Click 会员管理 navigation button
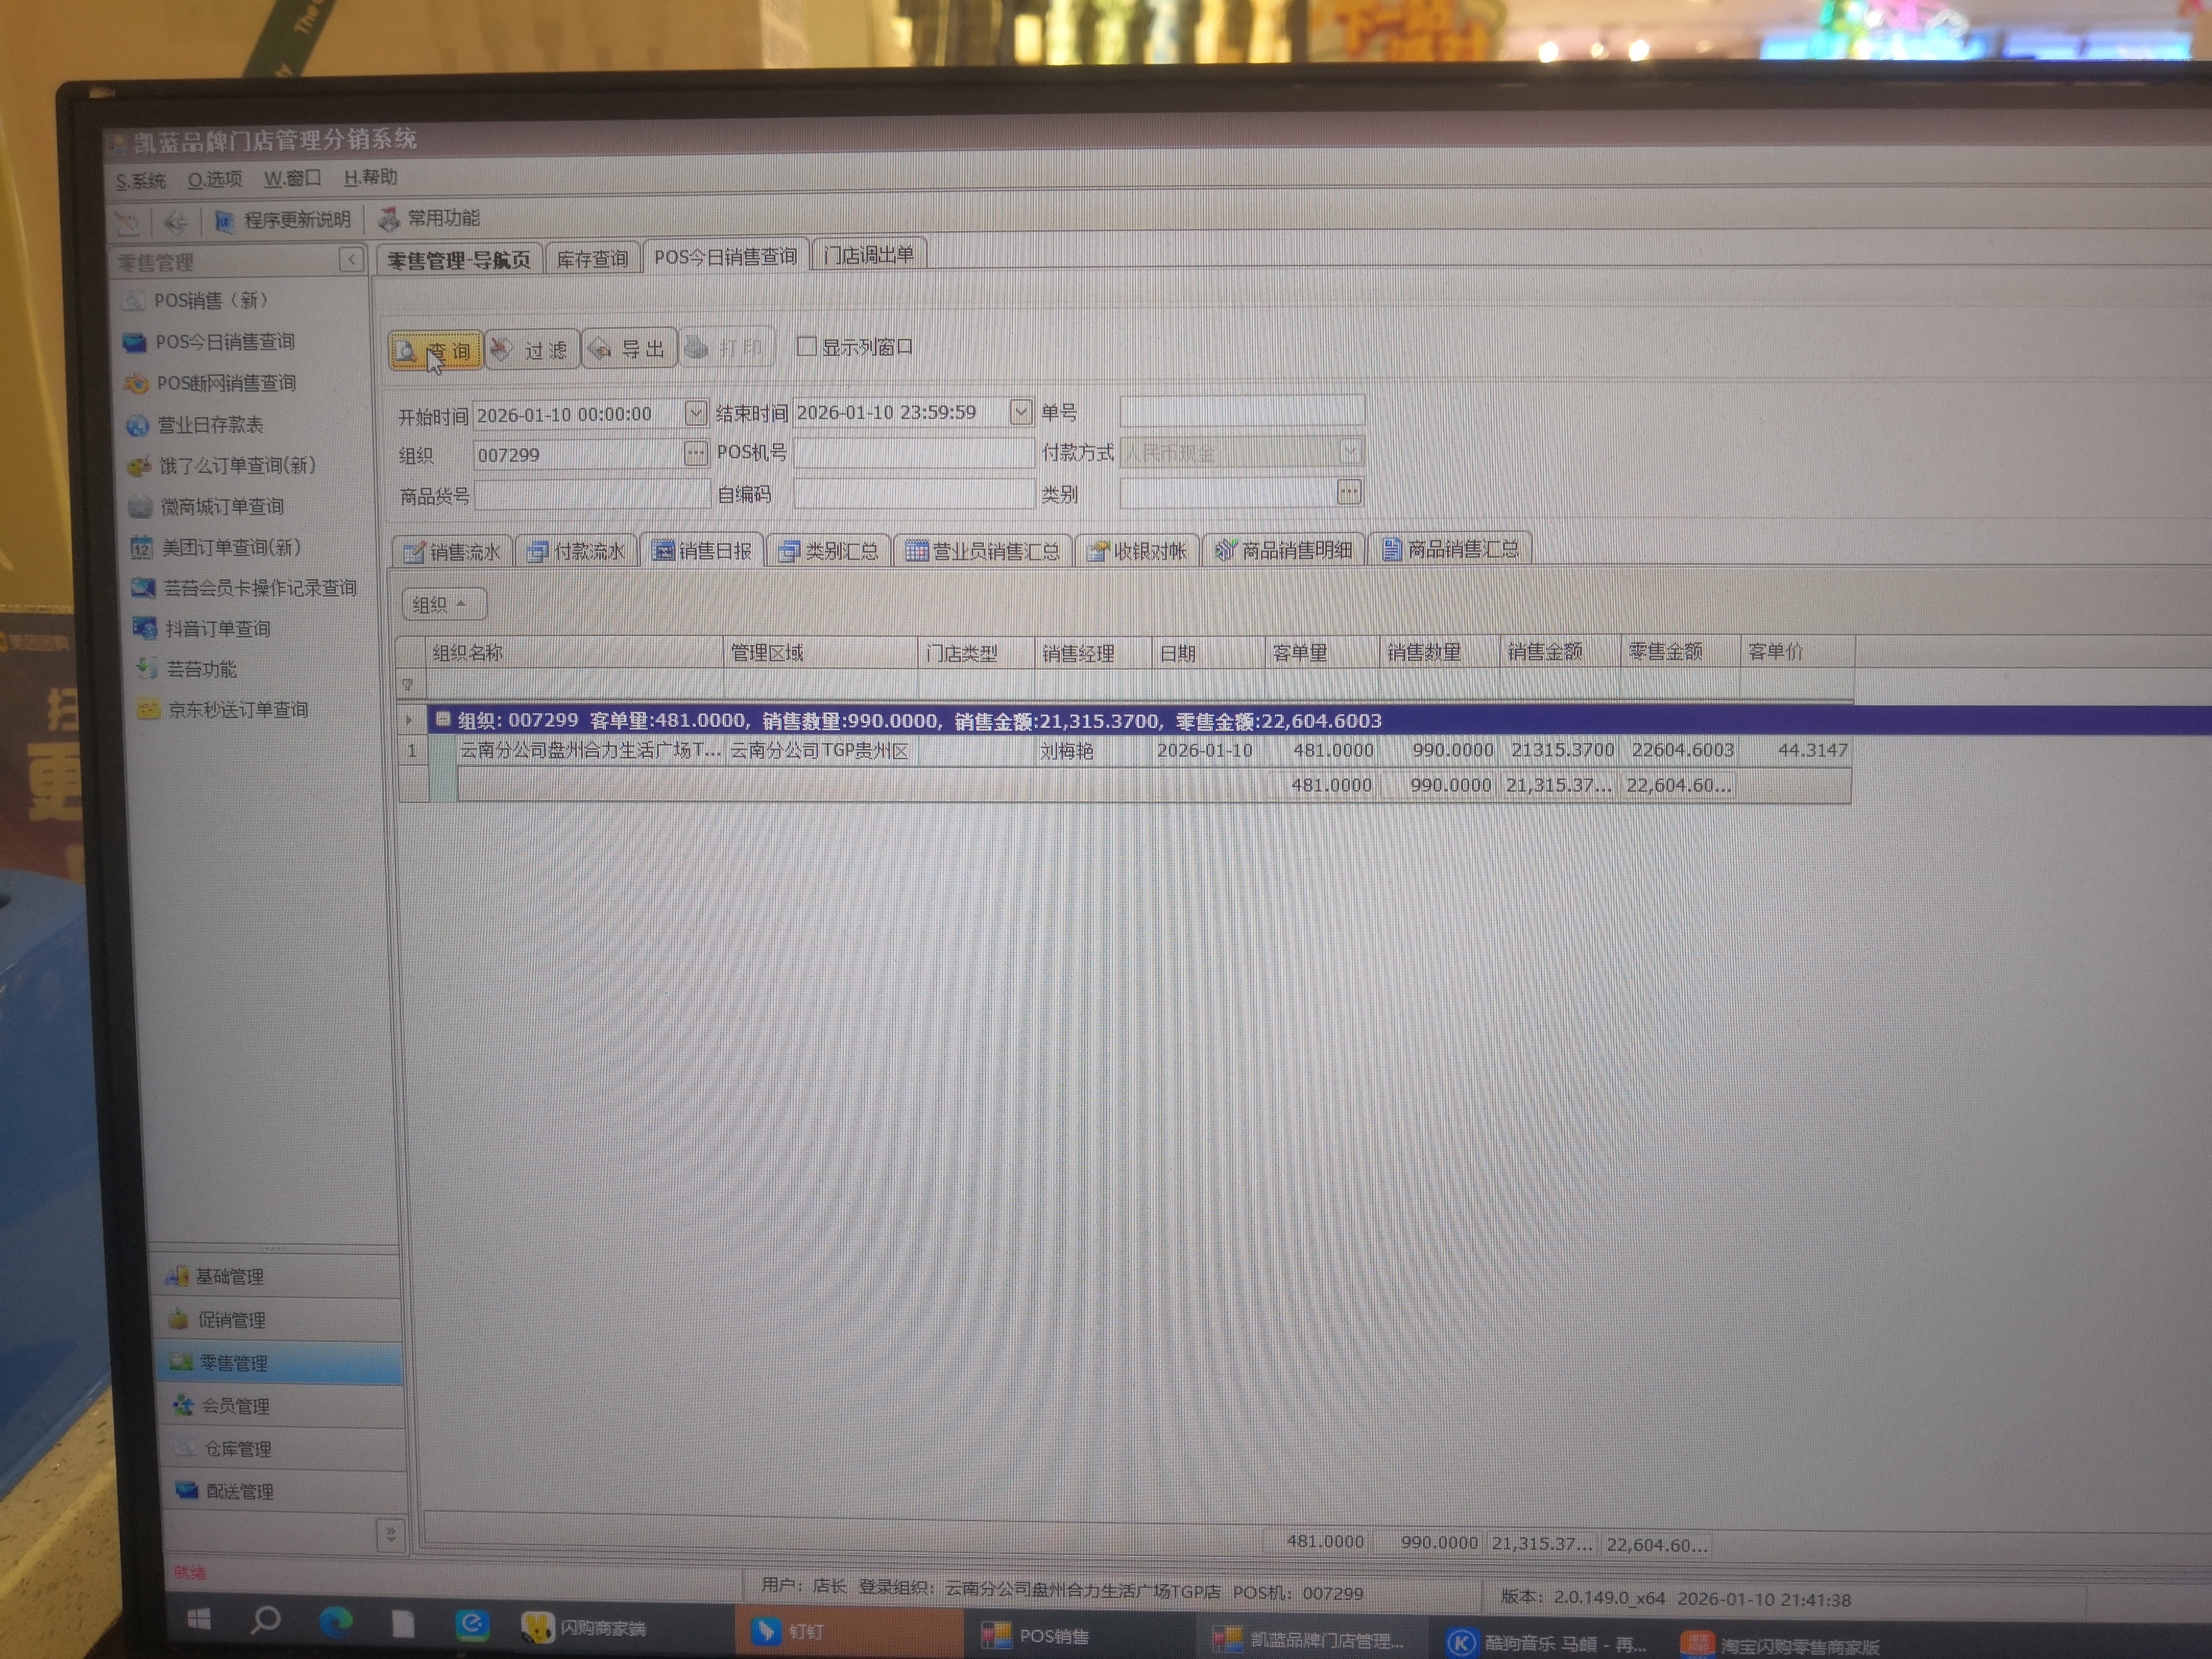This screenshot has width=2212, height=1659. 235,1406
